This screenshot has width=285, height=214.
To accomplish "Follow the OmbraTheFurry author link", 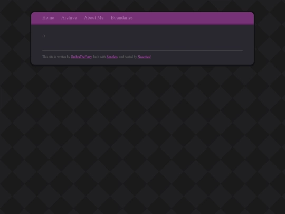I will click(x=81, y=57).
